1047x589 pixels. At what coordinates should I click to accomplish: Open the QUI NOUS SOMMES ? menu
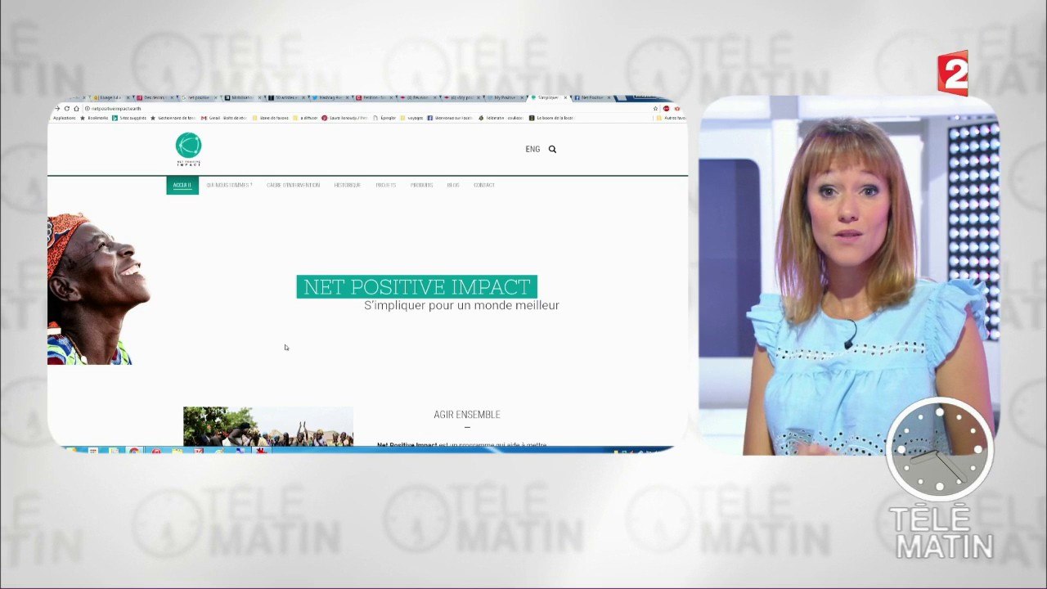(x=229, y=185)
